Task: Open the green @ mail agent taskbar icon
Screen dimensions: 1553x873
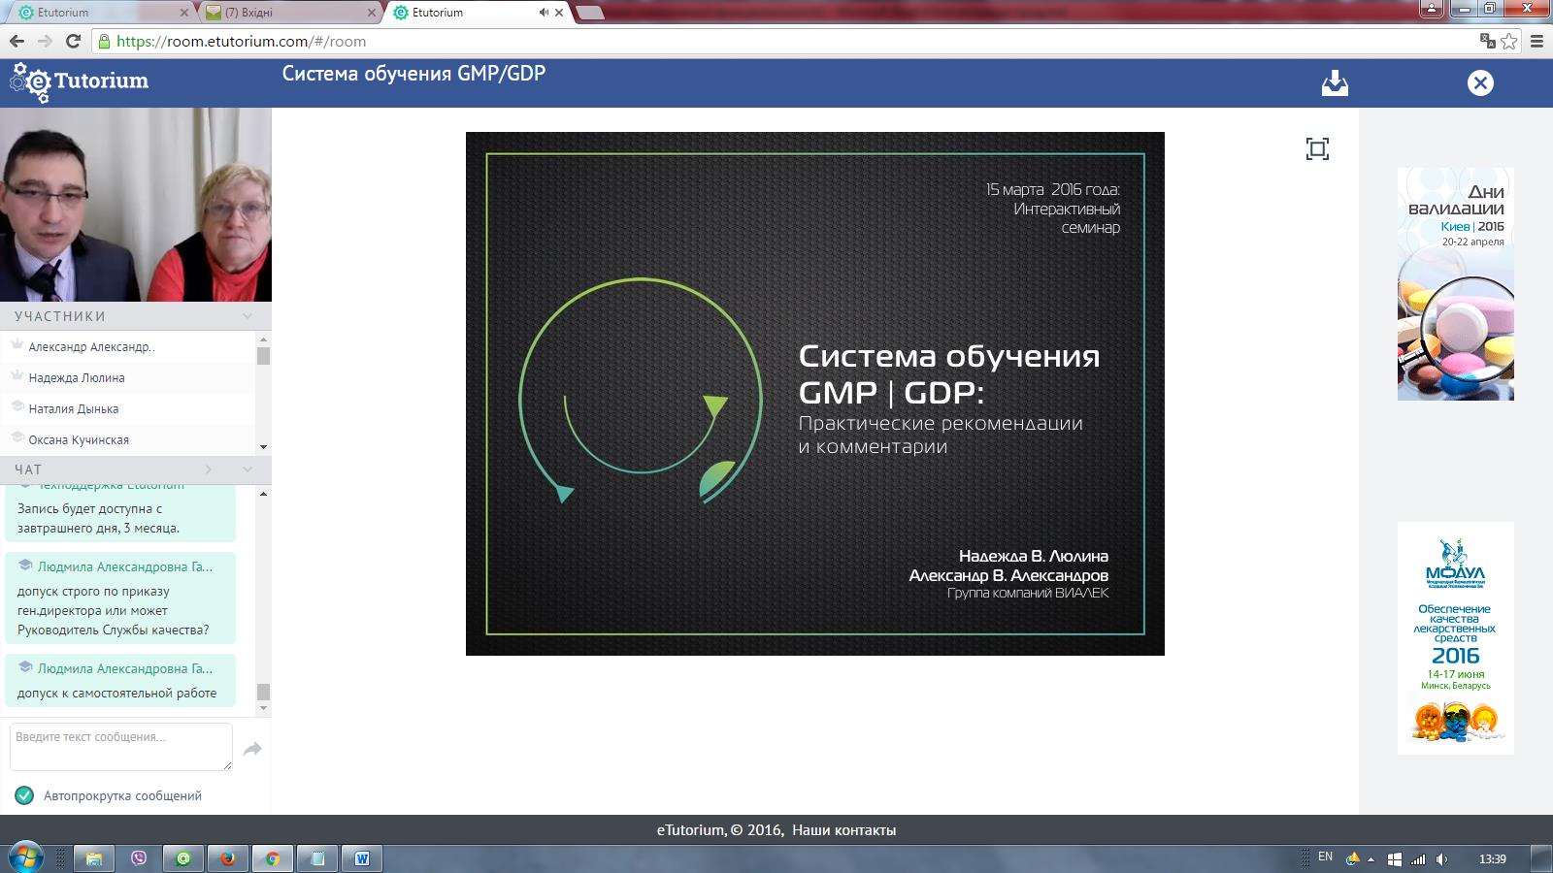Action: (x=182, y=858)
